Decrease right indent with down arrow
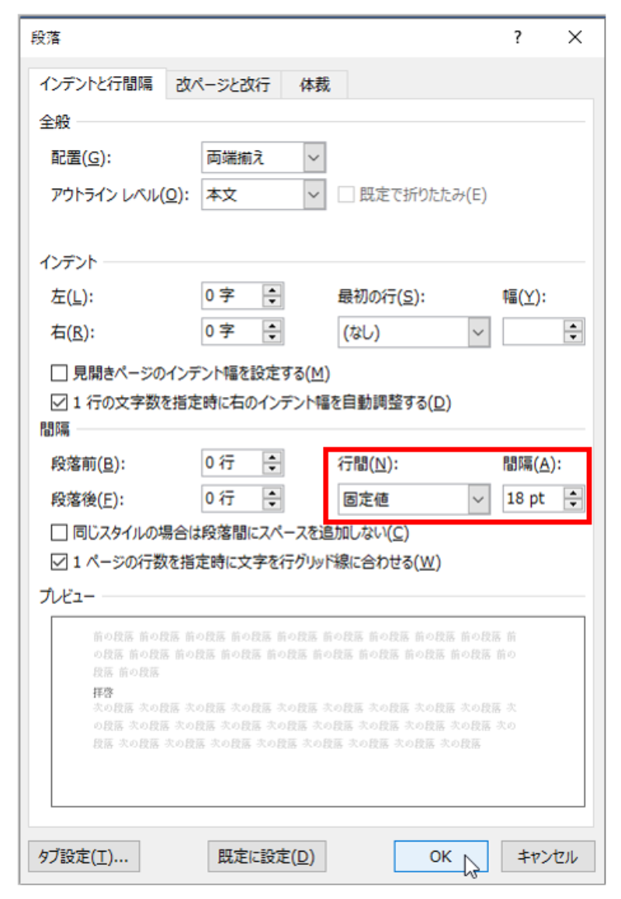Screen dimensions: 621x899 [272, 337]
